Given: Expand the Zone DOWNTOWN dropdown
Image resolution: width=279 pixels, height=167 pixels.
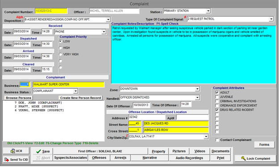Looking at the screenshot, I should [197, 89].
